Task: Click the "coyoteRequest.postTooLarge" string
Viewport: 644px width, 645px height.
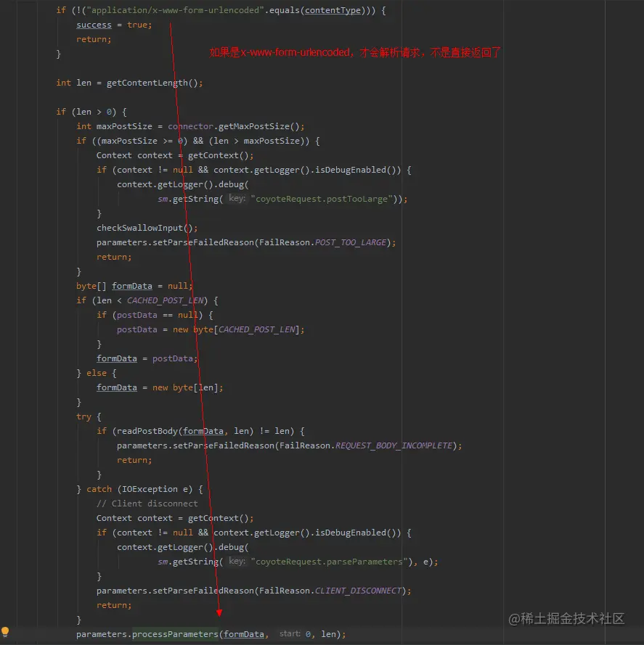Action: pos(322,199)
